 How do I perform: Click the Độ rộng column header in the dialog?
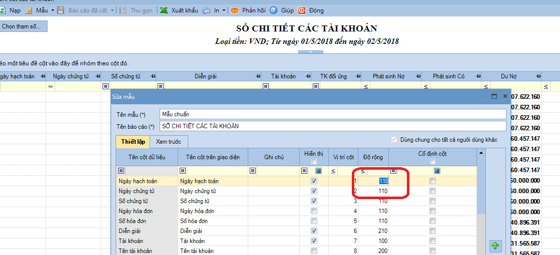pos(373,157)
